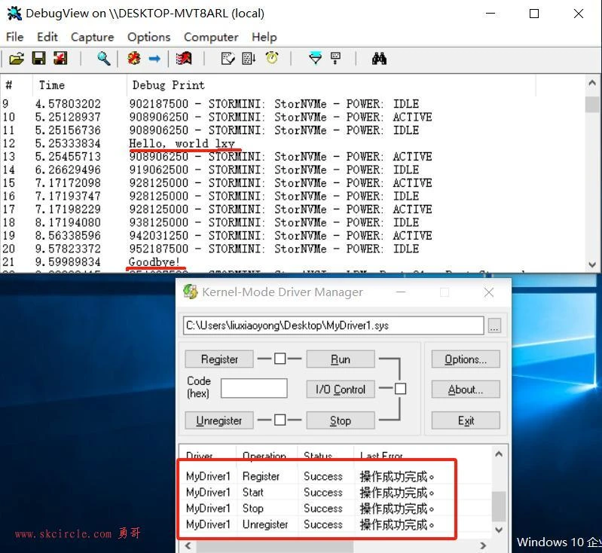602x553 pixels.
Task: Click the DebugView scrollbar down arrow
Action: [592, 264]
